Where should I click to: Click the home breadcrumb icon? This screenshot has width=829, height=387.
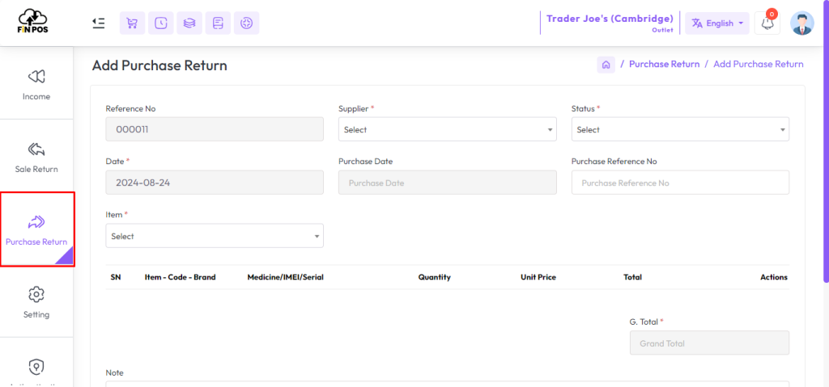[x=606, y=65]
